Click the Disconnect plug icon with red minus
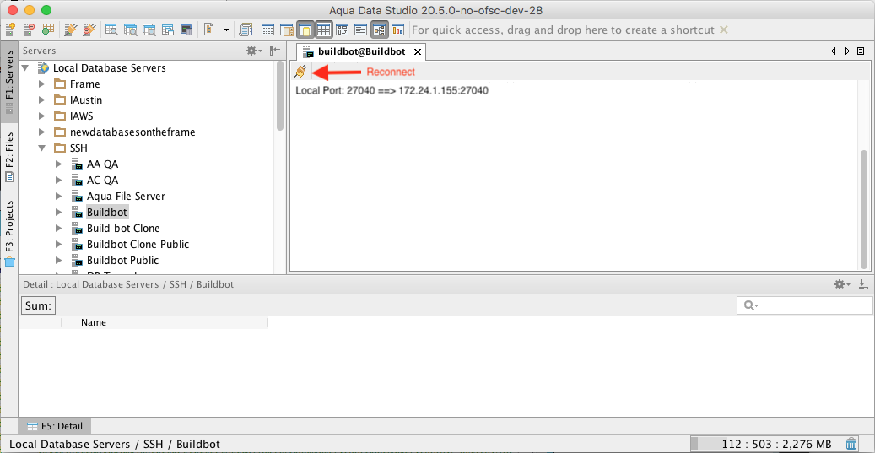This screenshot has width=875, height=453. (89, 30)
